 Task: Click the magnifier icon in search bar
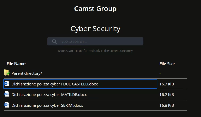[x=54, y=42]
